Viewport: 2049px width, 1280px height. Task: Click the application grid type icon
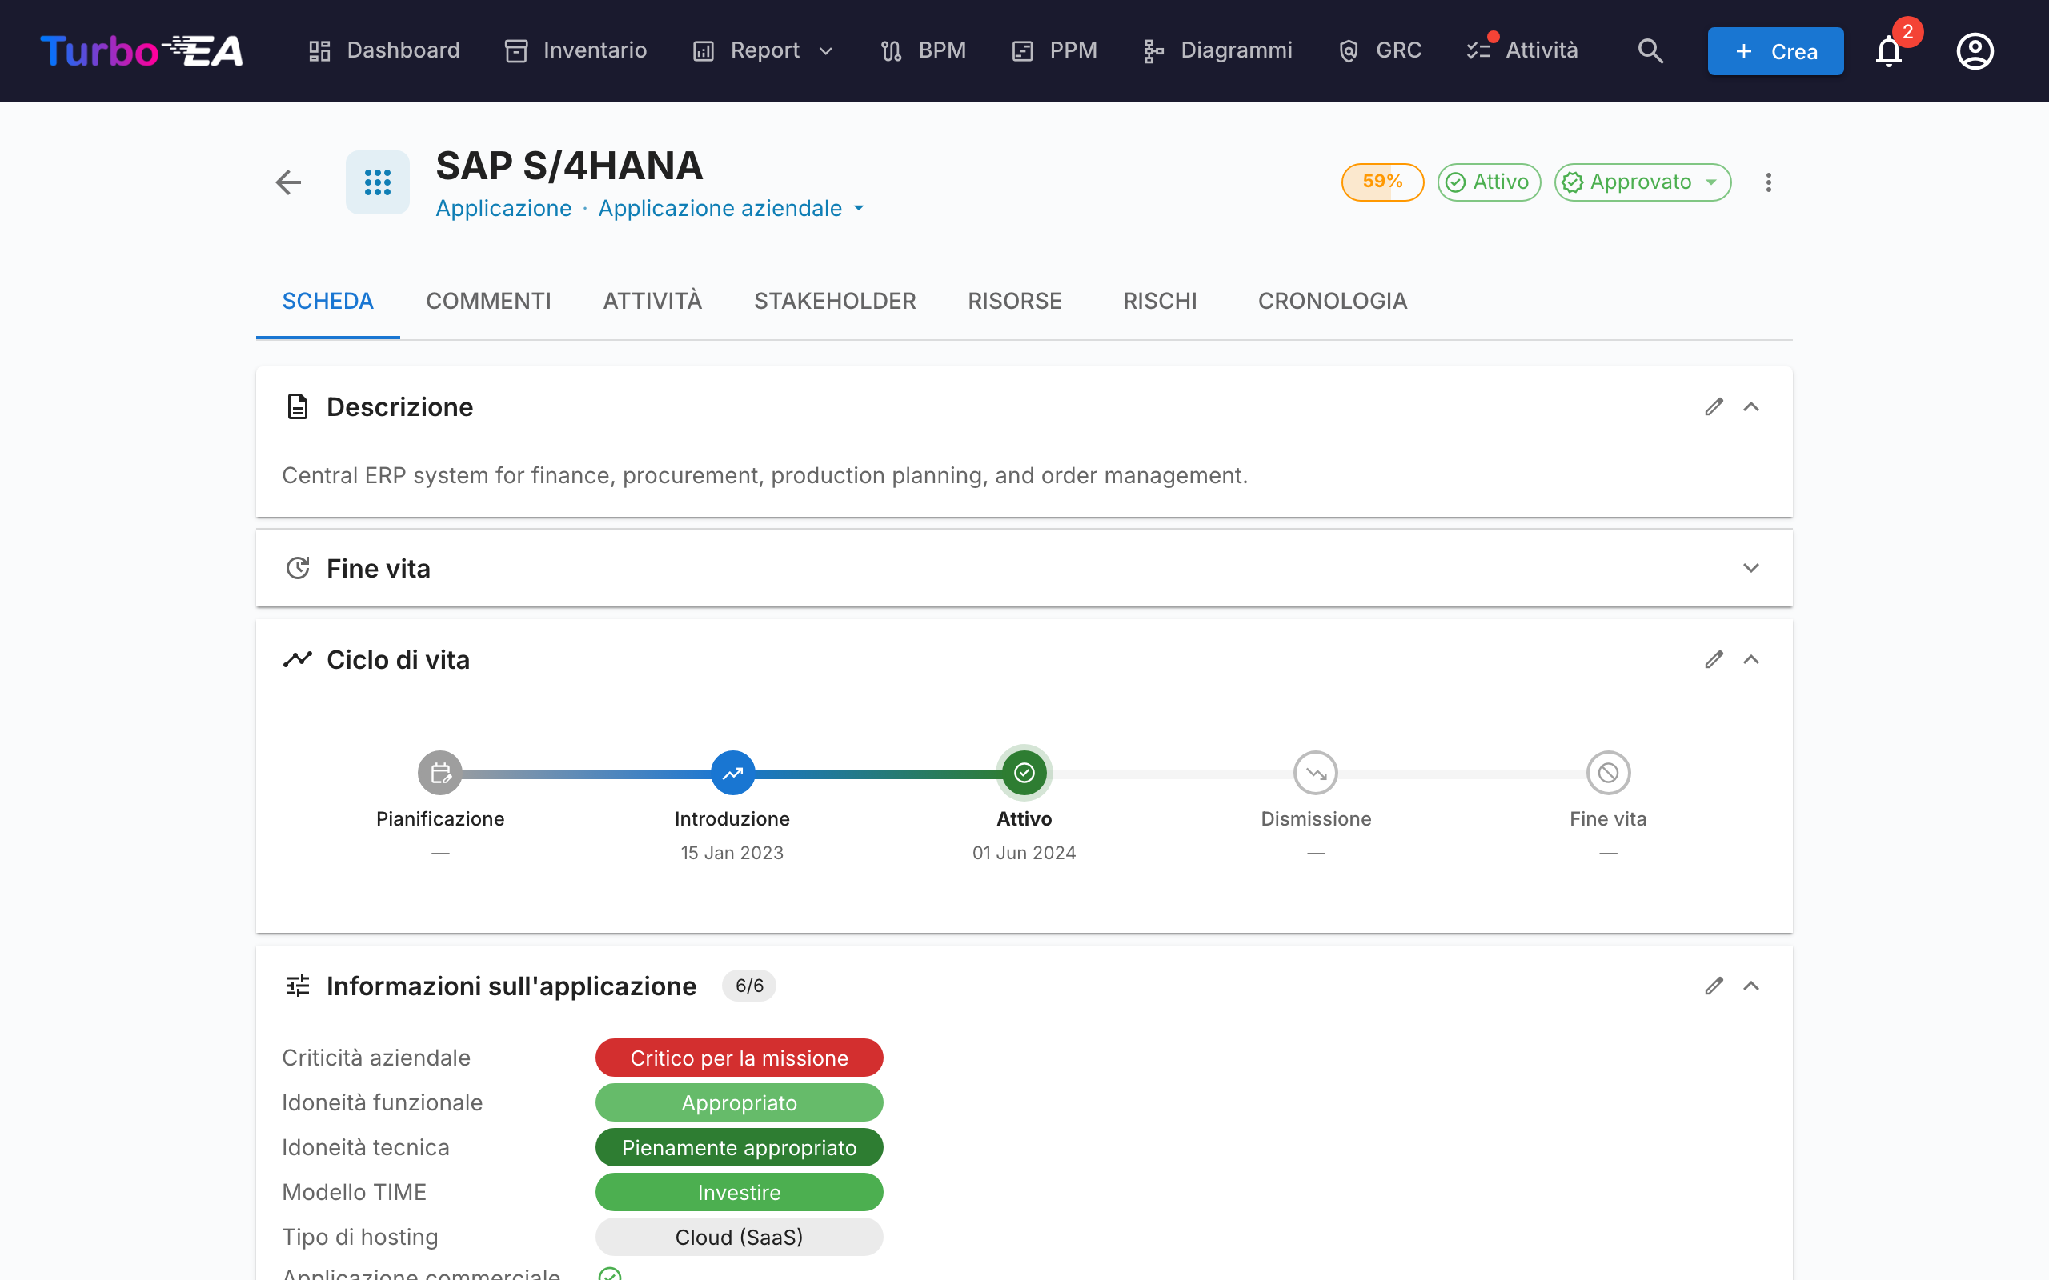click(x=378, y=182)
